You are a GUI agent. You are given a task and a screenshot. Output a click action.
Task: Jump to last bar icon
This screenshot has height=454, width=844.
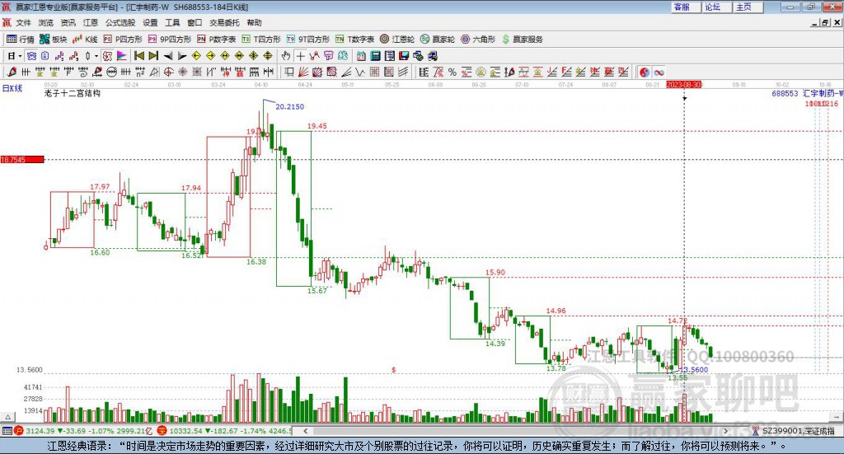tap(153, 56)
